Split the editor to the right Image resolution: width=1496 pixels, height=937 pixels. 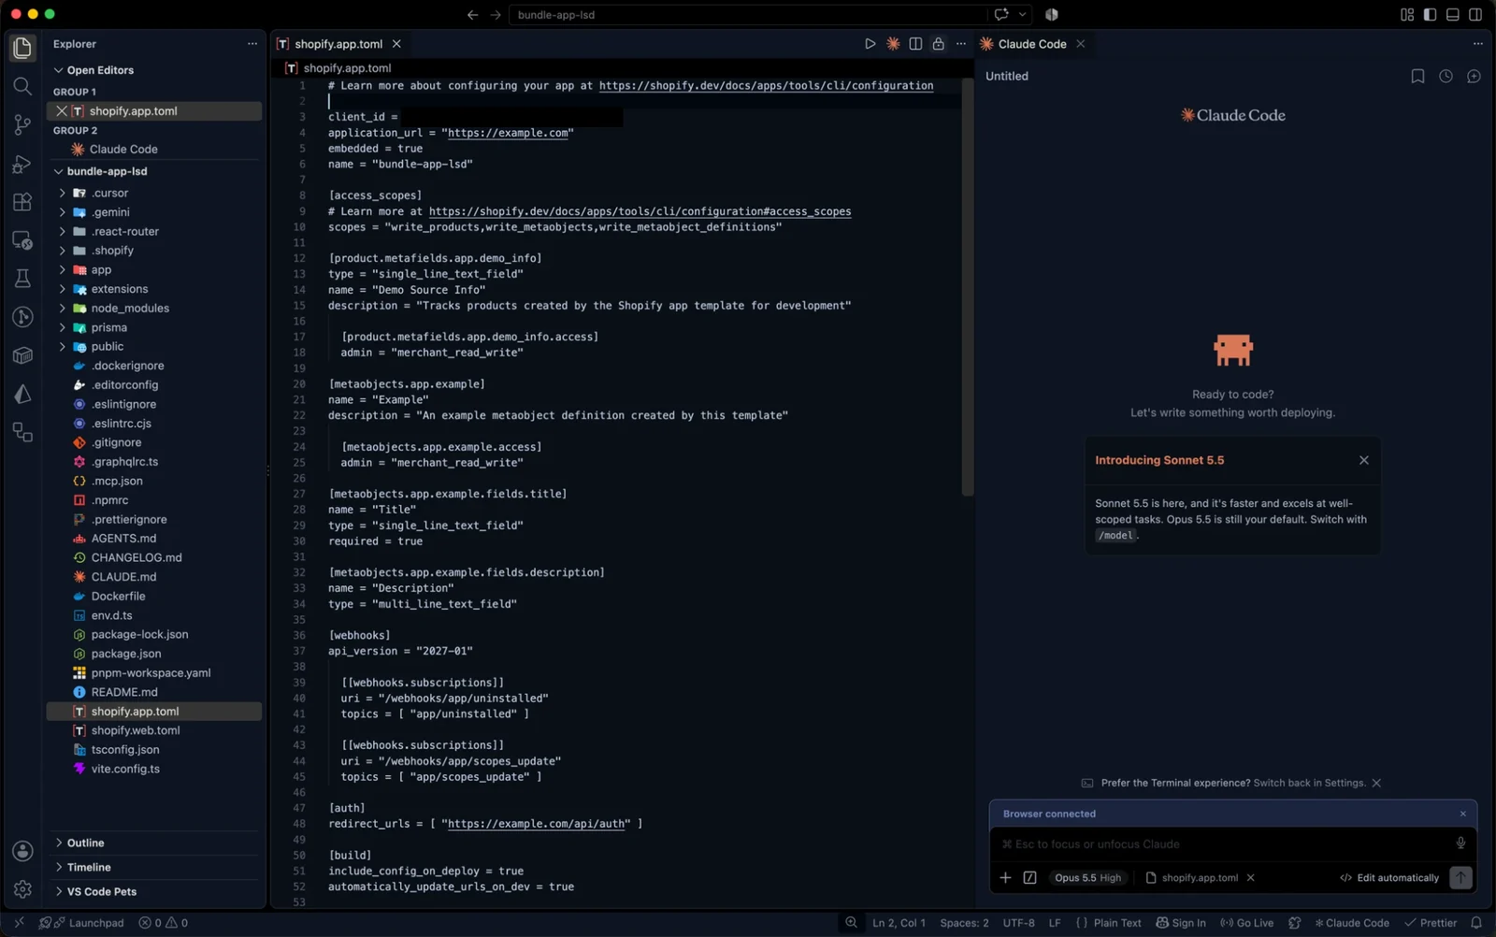(915, 44)
